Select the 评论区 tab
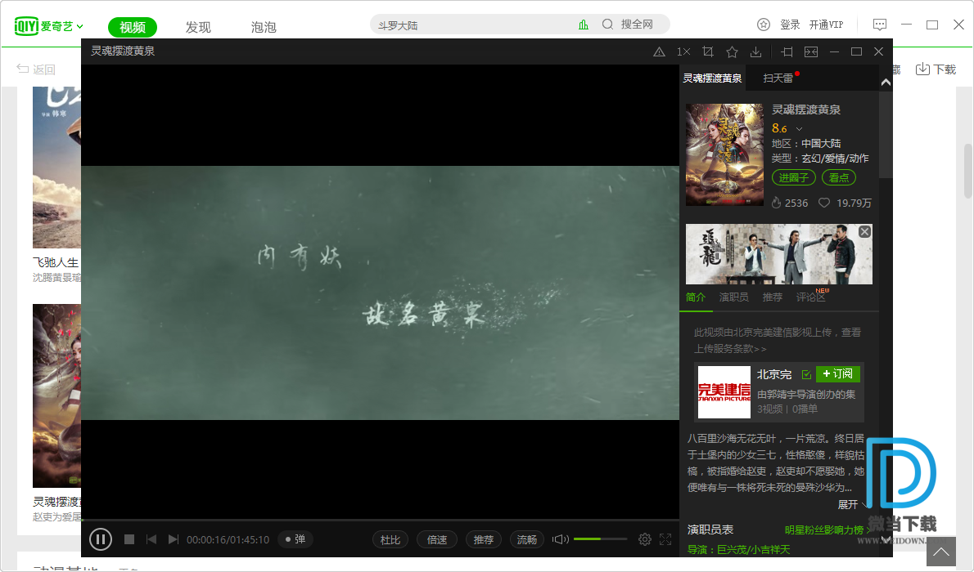 [810, 297]
